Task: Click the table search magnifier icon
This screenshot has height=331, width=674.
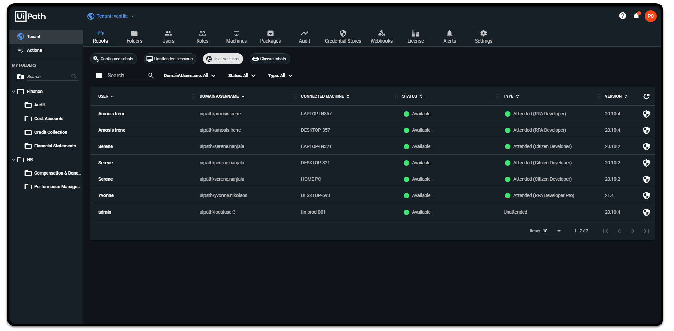Action: click(151, 76)
